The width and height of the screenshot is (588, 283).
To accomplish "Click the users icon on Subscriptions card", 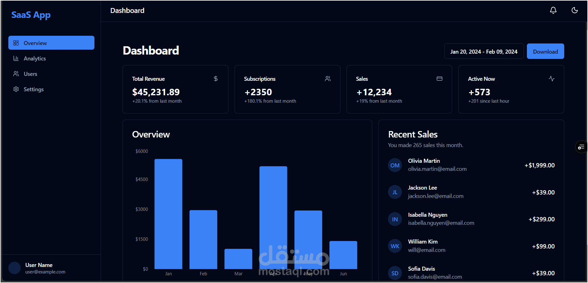I will (x=328, y=79).
